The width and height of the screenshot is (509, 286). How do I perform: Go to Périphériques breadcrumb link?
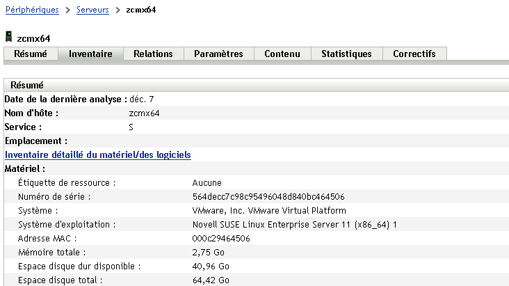(x=31, y=10)
